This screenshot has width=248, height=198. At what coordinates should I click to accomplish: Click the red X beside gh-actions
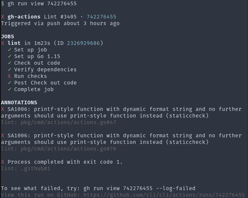point(3,17)
